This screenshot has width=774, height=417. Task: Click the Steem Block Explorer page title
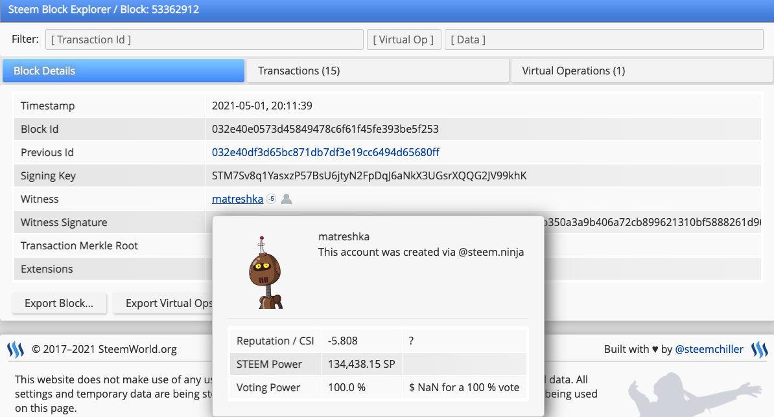tap(104, 9)
